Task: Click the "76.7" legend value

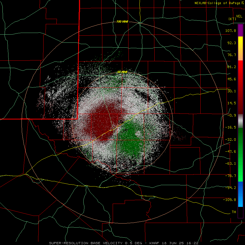Action: coord(232,55)
